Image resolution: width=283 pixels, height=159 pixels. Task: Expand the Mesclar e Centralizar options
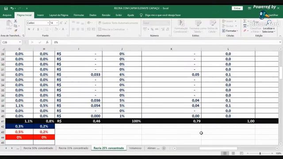click(x=127, y=30)
